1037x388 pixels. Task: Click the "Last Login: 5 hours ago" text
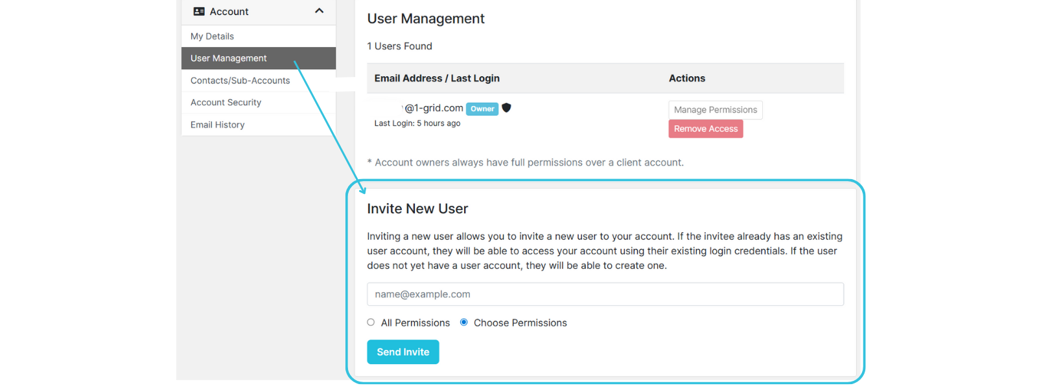pyautogui.click(x=417, y=124)
